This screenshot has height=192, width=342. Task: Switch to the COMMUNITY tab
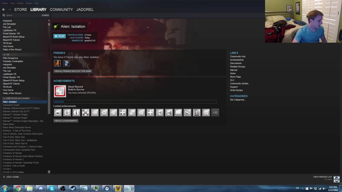[61, 10]
